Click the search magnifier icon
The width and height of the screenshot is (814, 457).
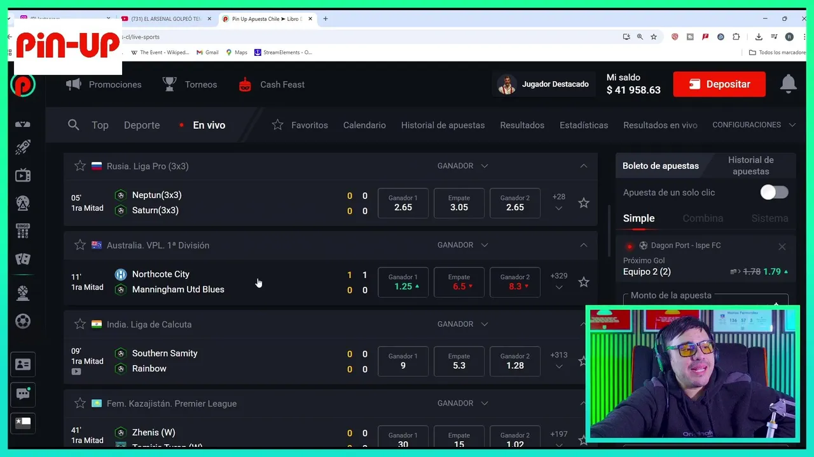(x=74, y=125)
